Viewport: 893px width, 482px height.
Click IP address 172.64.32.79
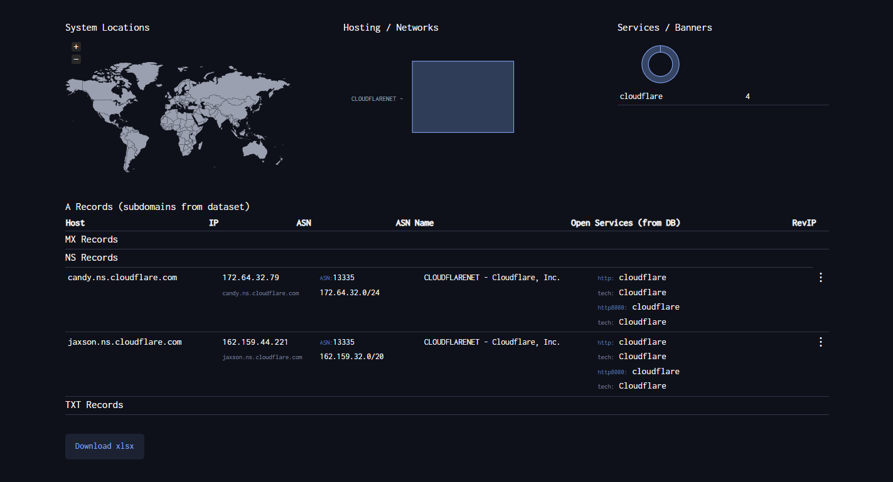[x=251, y=277]
